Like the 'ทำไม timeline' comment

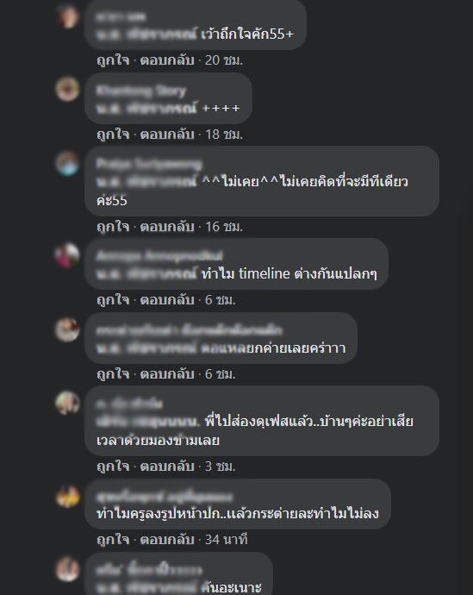(113, 300)
